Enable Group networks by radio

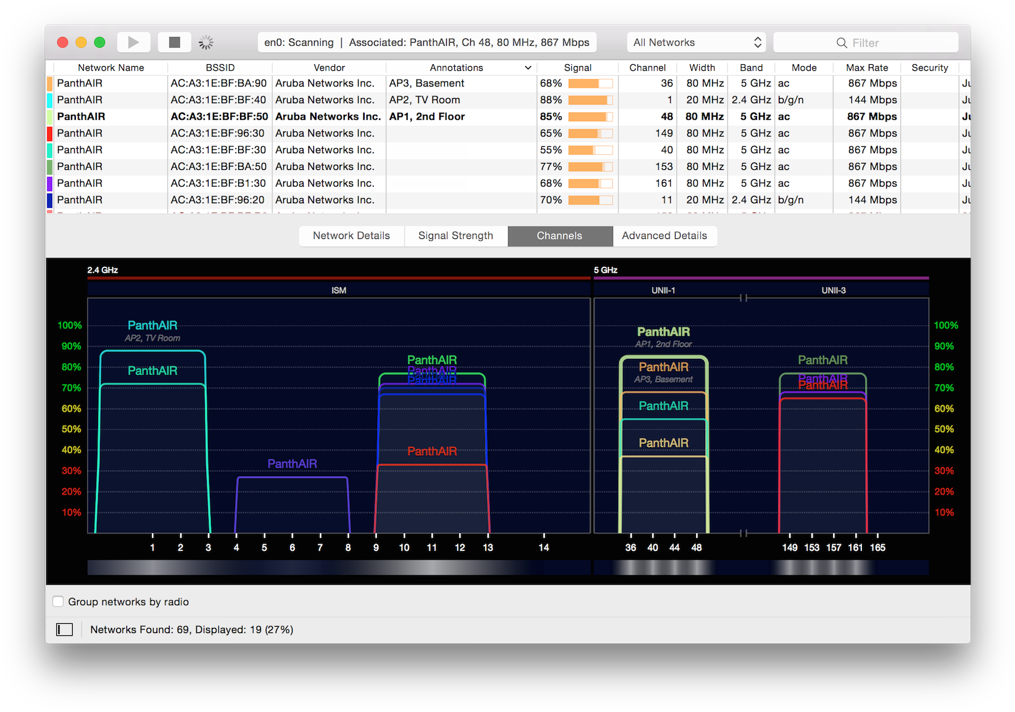[x=57, y=601]
